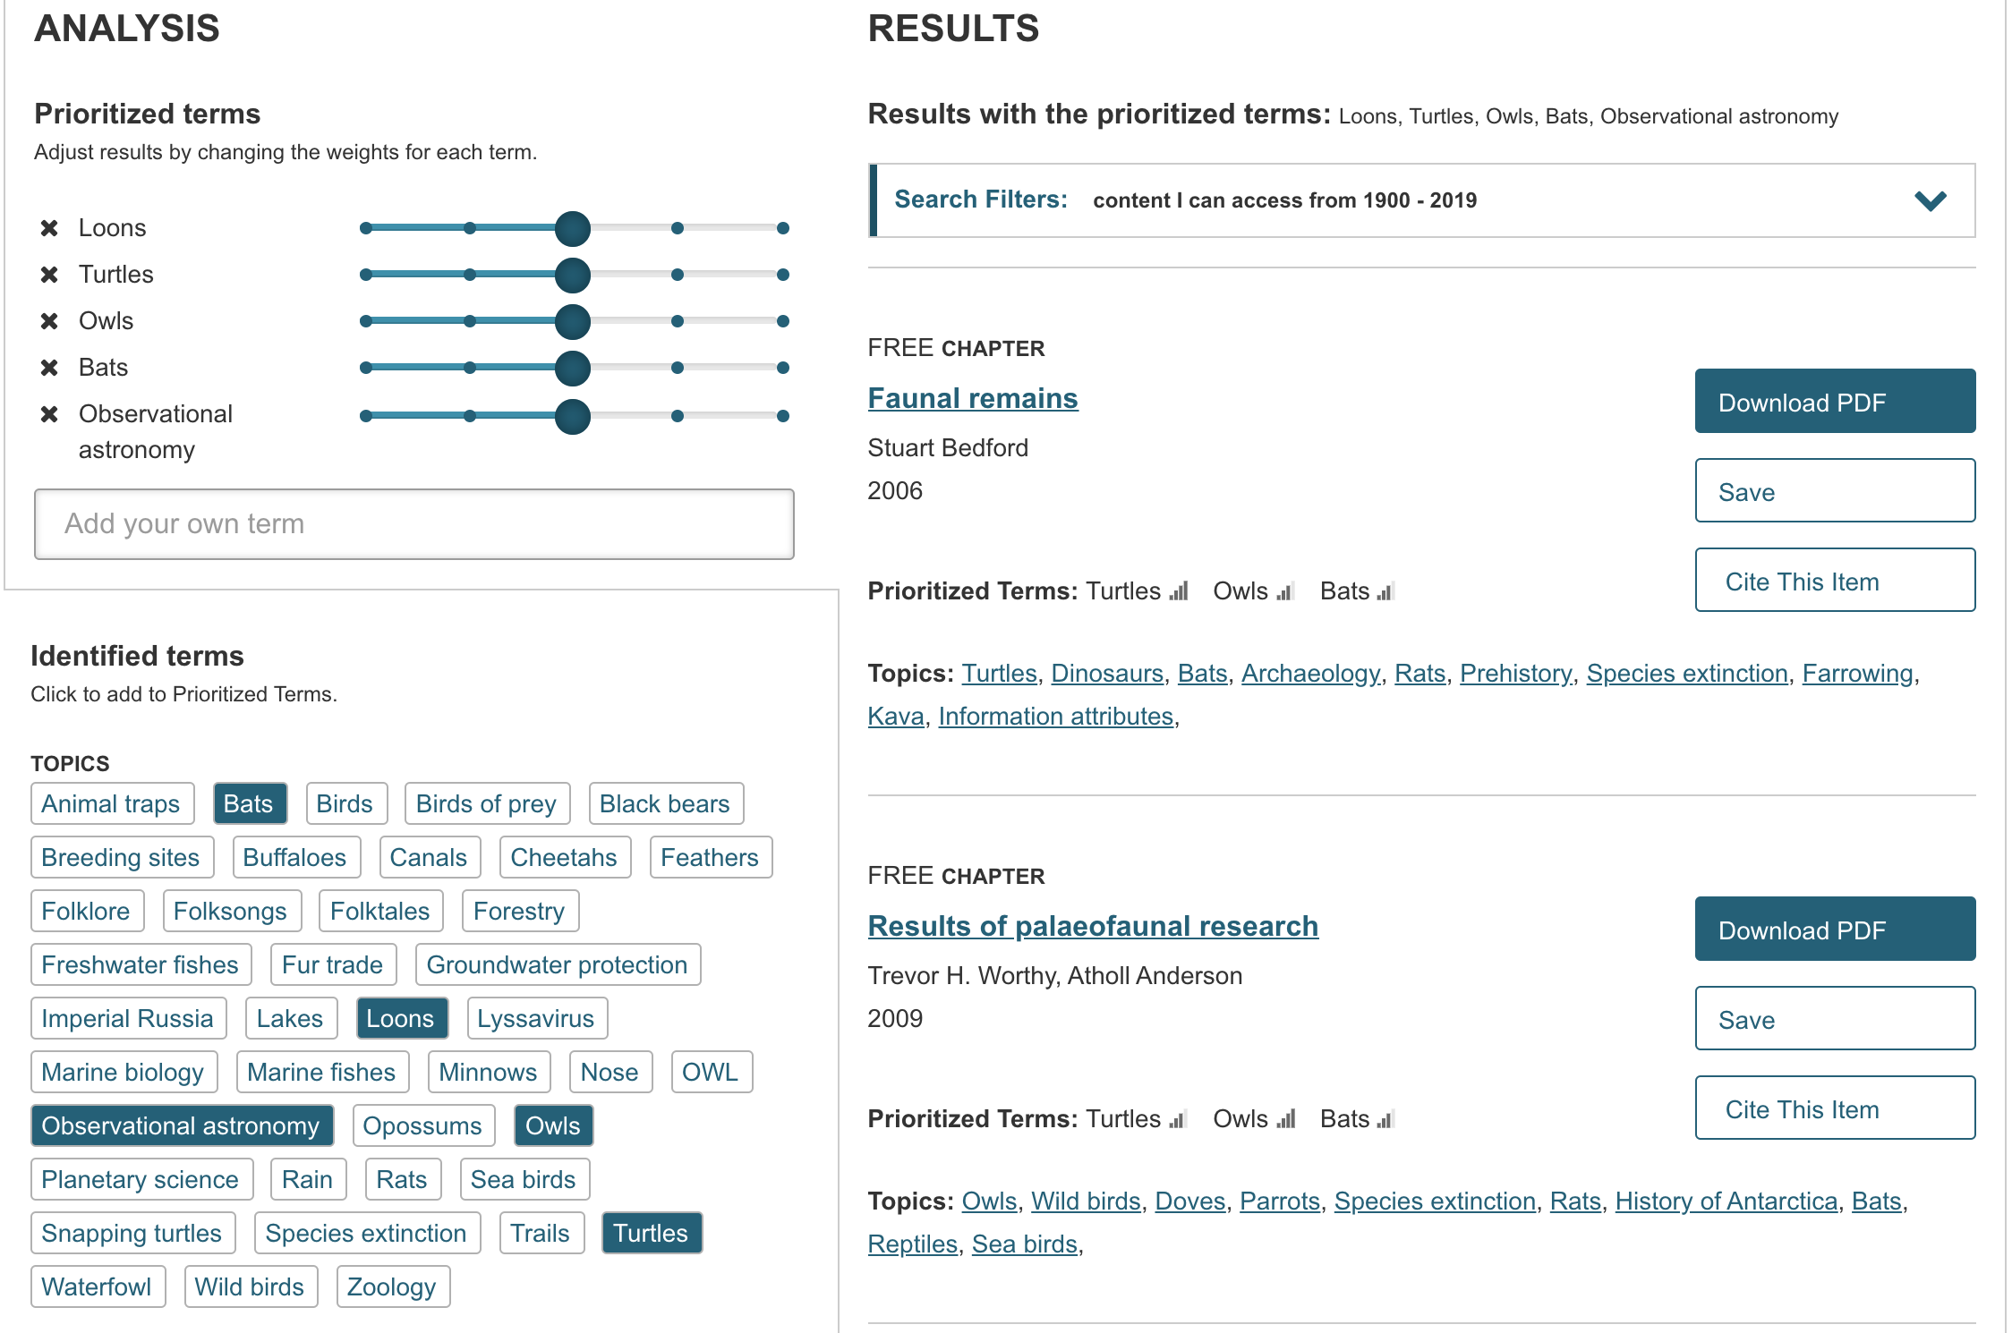Image resolution: width=2012 pixels, height=1333 pixels.
Task: Add Animal traps to prioritized terms
Action: [x=112, y=803]
